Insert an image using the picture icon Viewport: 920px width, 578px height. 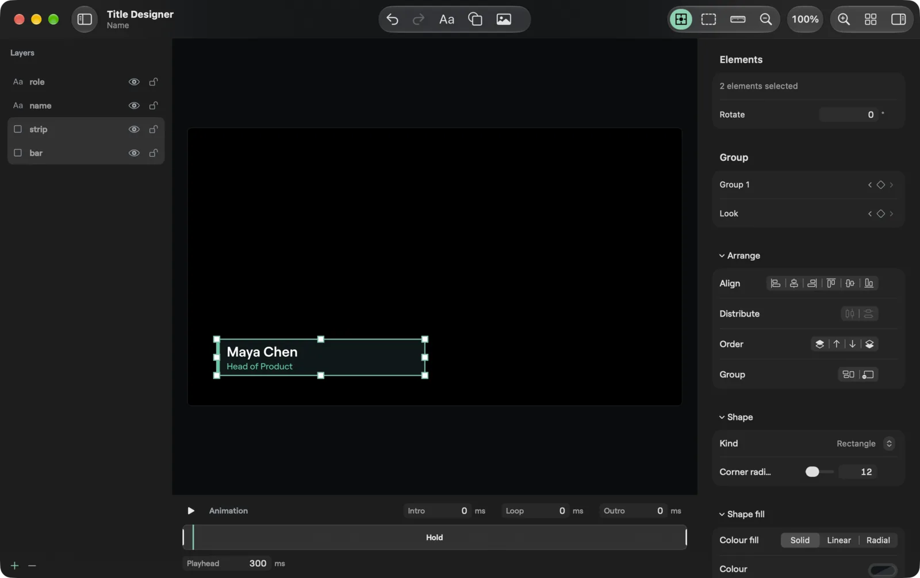point(504,20)
